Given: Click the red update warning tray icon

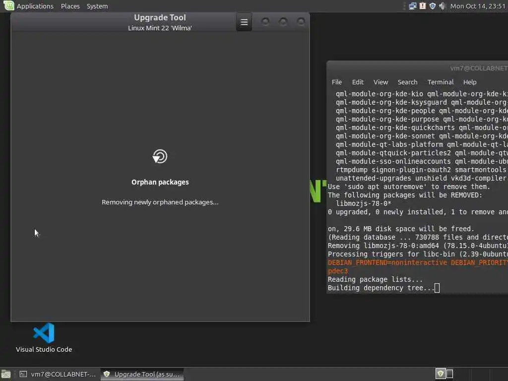Looking at the screenshot, I should 423,6.
